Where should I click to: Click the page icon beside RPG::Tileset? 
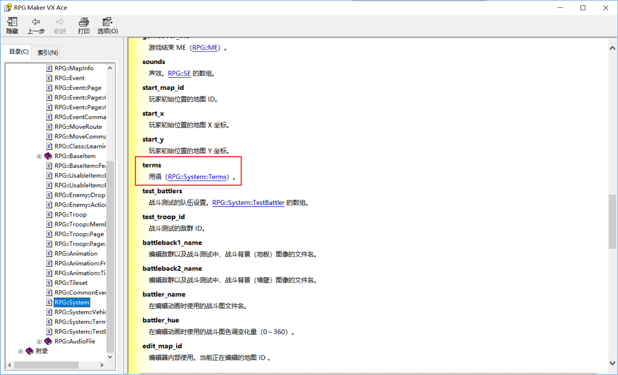[49, 283]
